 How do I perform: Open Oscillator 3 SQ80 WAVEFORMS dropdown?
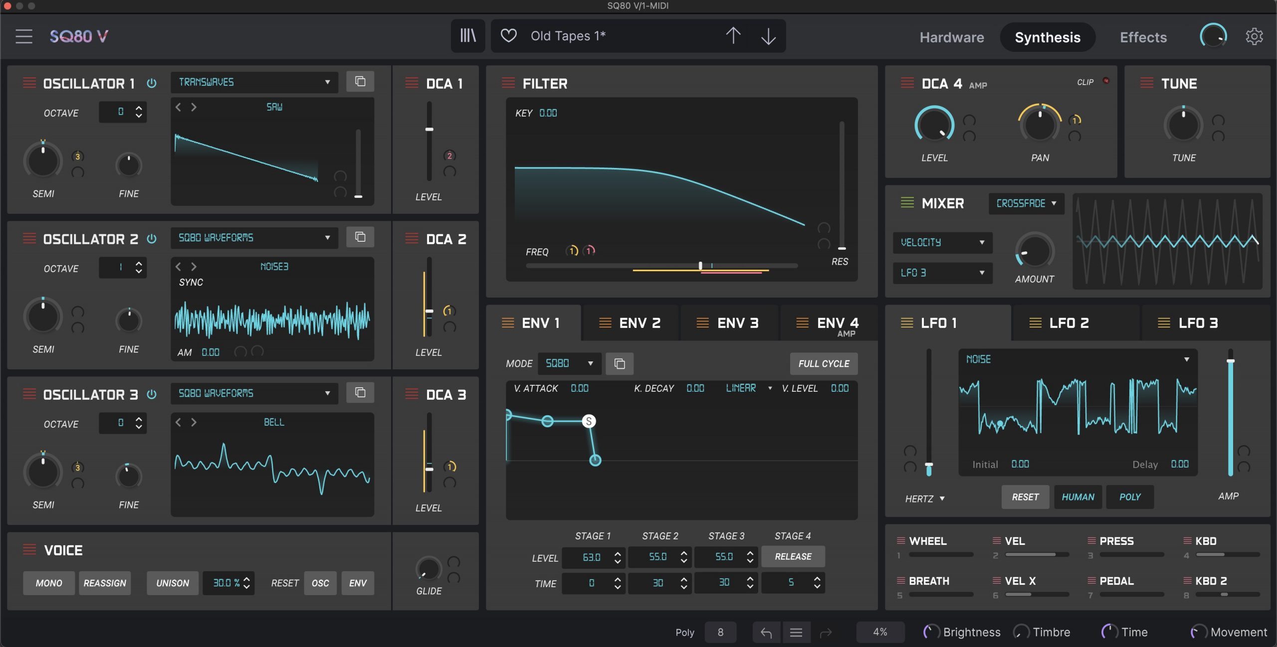pos(254,393)
